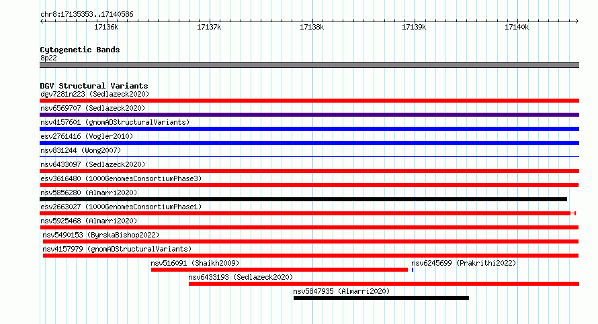Click the right arrow of the ruler

pyautogui.click(x=576, y=21)
